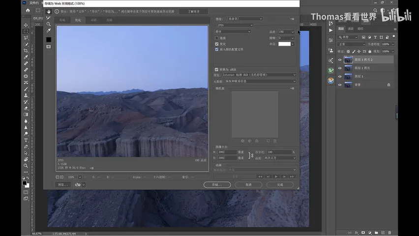Click the 取消 cancel button
The width and height of the screenshot is (419, 236).
[248, 185]
